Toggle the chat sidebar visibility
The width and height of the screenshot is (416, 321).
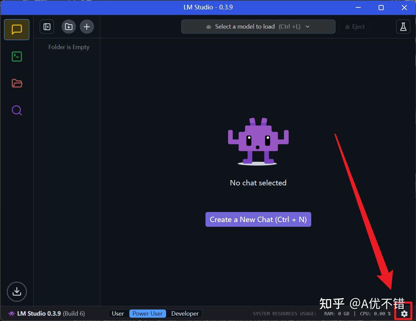coord(46,26)
